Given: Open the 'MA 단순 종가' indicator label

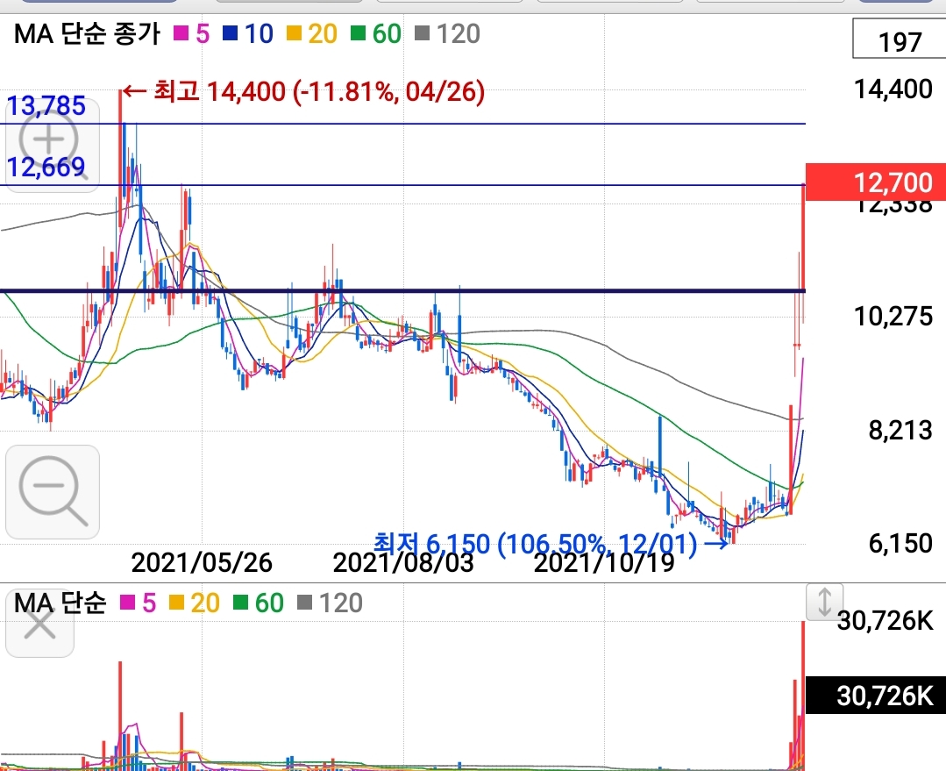Looking at the screenshot, I should tap(88, 34).
